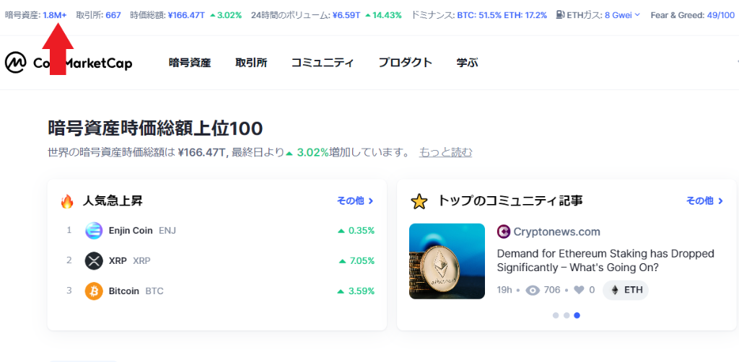Select the first carousel pagination dot
This screenshot has width=739, height=362.
[556, 315]
